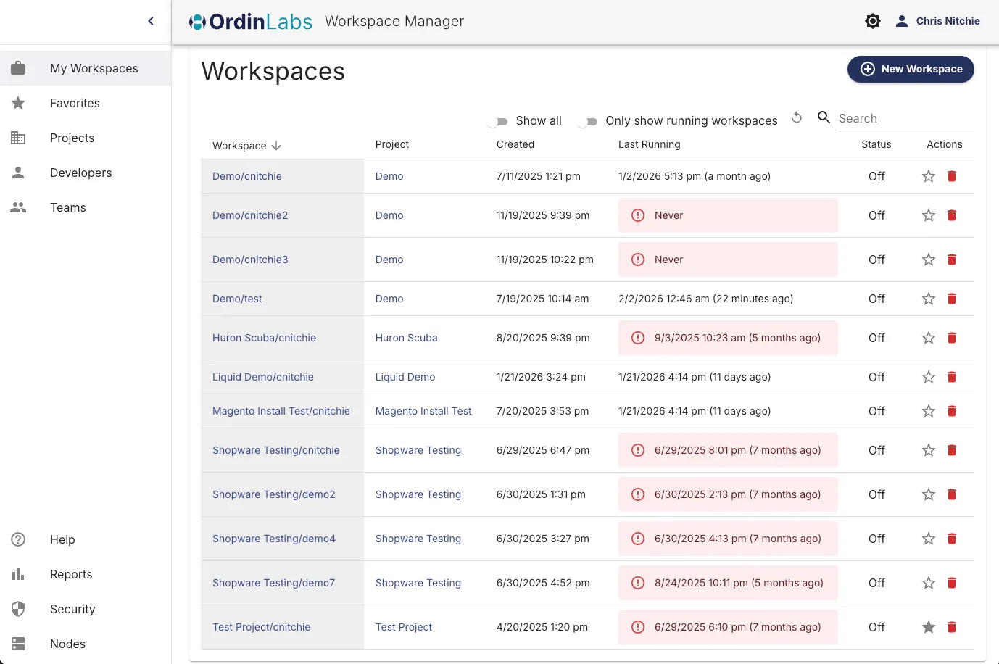Click the user account icon for Chris Nitchie
Screen dimensions: 999x664
tap(901, 21)
